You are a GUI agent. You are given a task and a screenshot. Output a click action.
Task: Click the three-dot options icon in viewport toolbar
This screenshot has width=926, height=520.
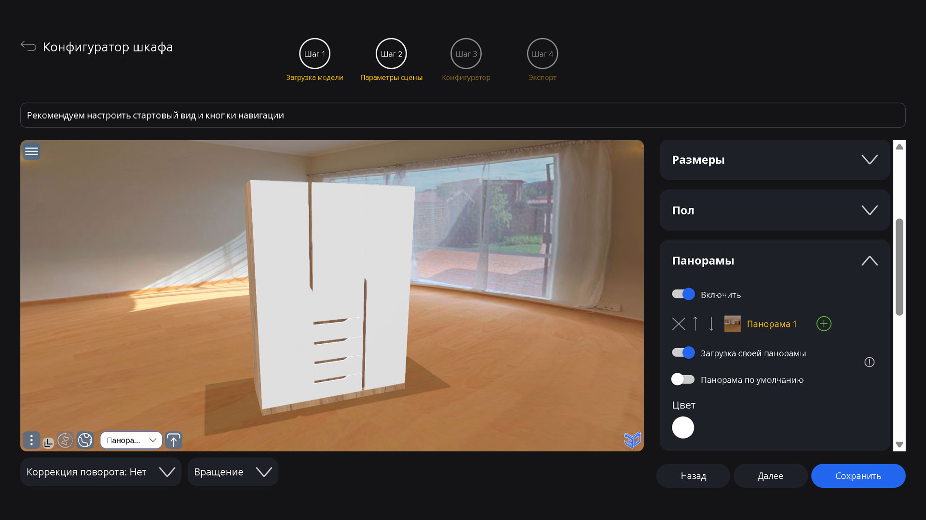tap(31, 440)
